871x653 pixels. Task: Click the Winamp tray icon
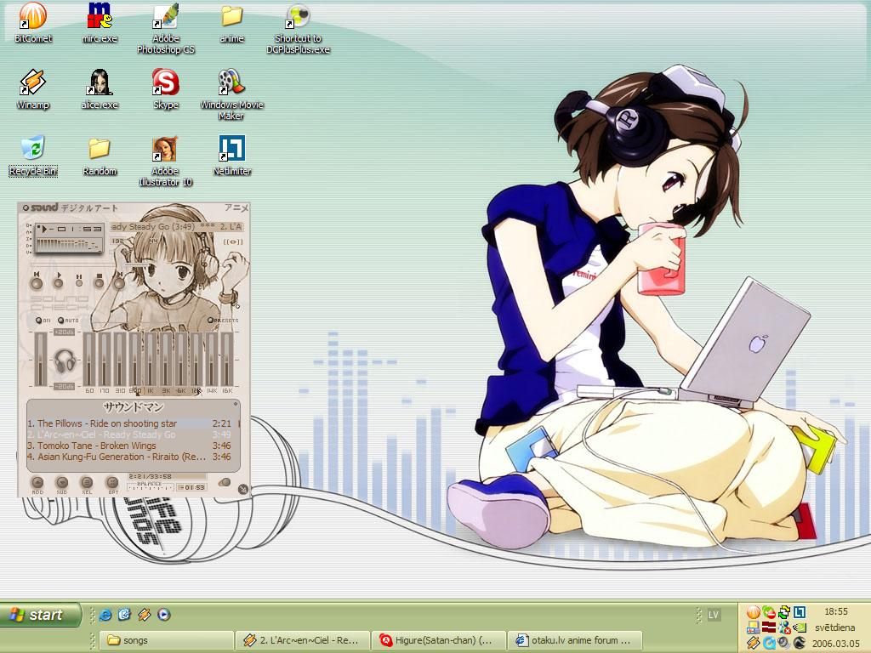pos(754,643)
